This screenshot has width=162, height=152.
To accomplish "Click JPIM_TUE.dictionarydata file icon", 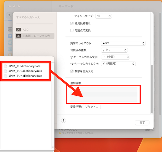I will 6,71.
